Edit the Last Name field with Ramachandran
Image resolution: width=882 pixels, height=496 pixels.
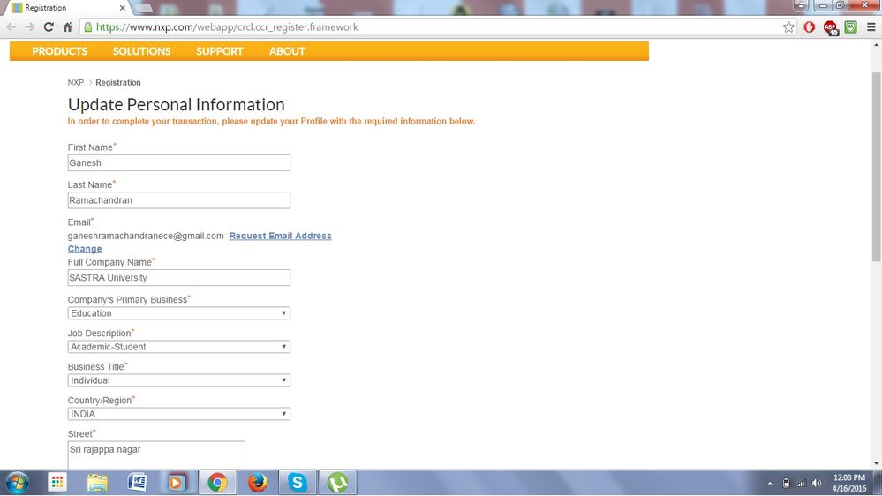pos(179,200)
